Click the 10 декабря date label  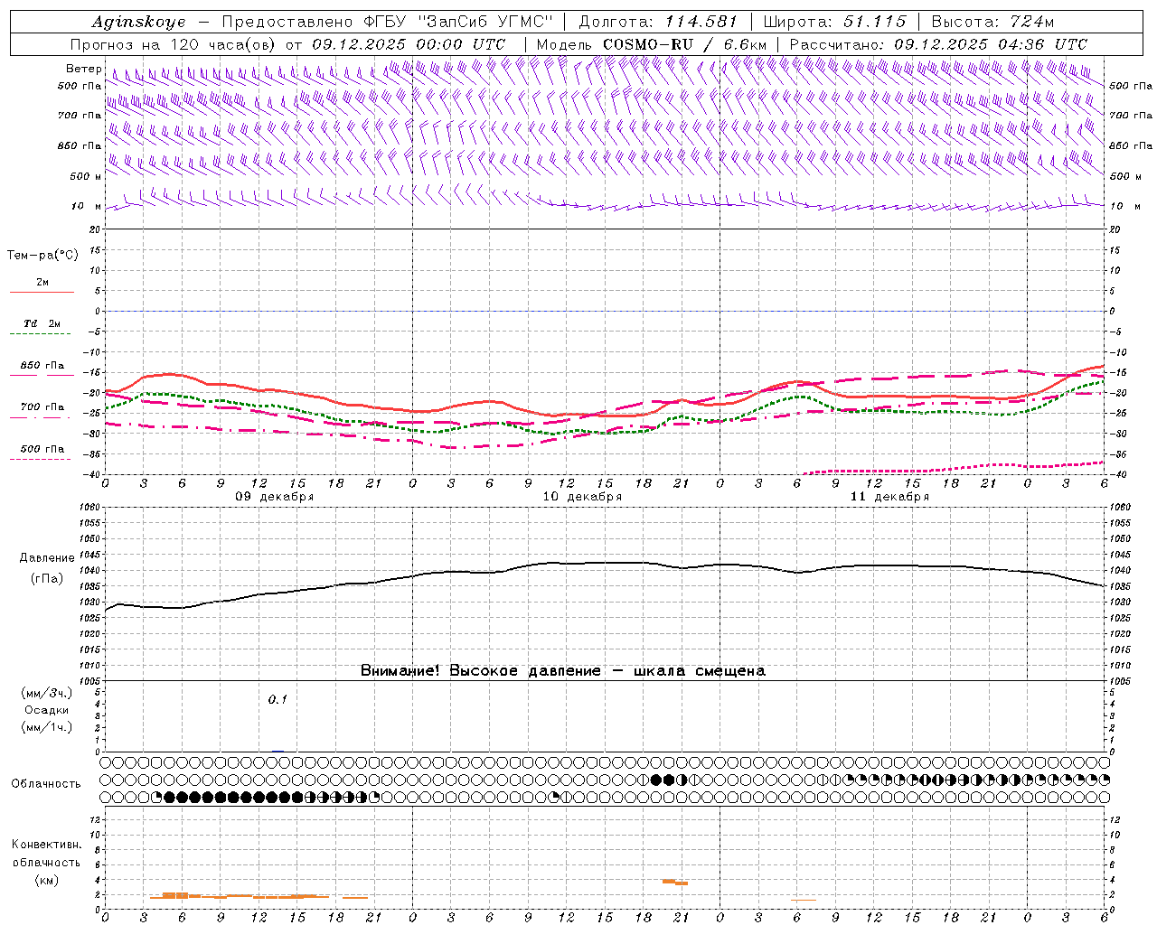coord(582,497)
